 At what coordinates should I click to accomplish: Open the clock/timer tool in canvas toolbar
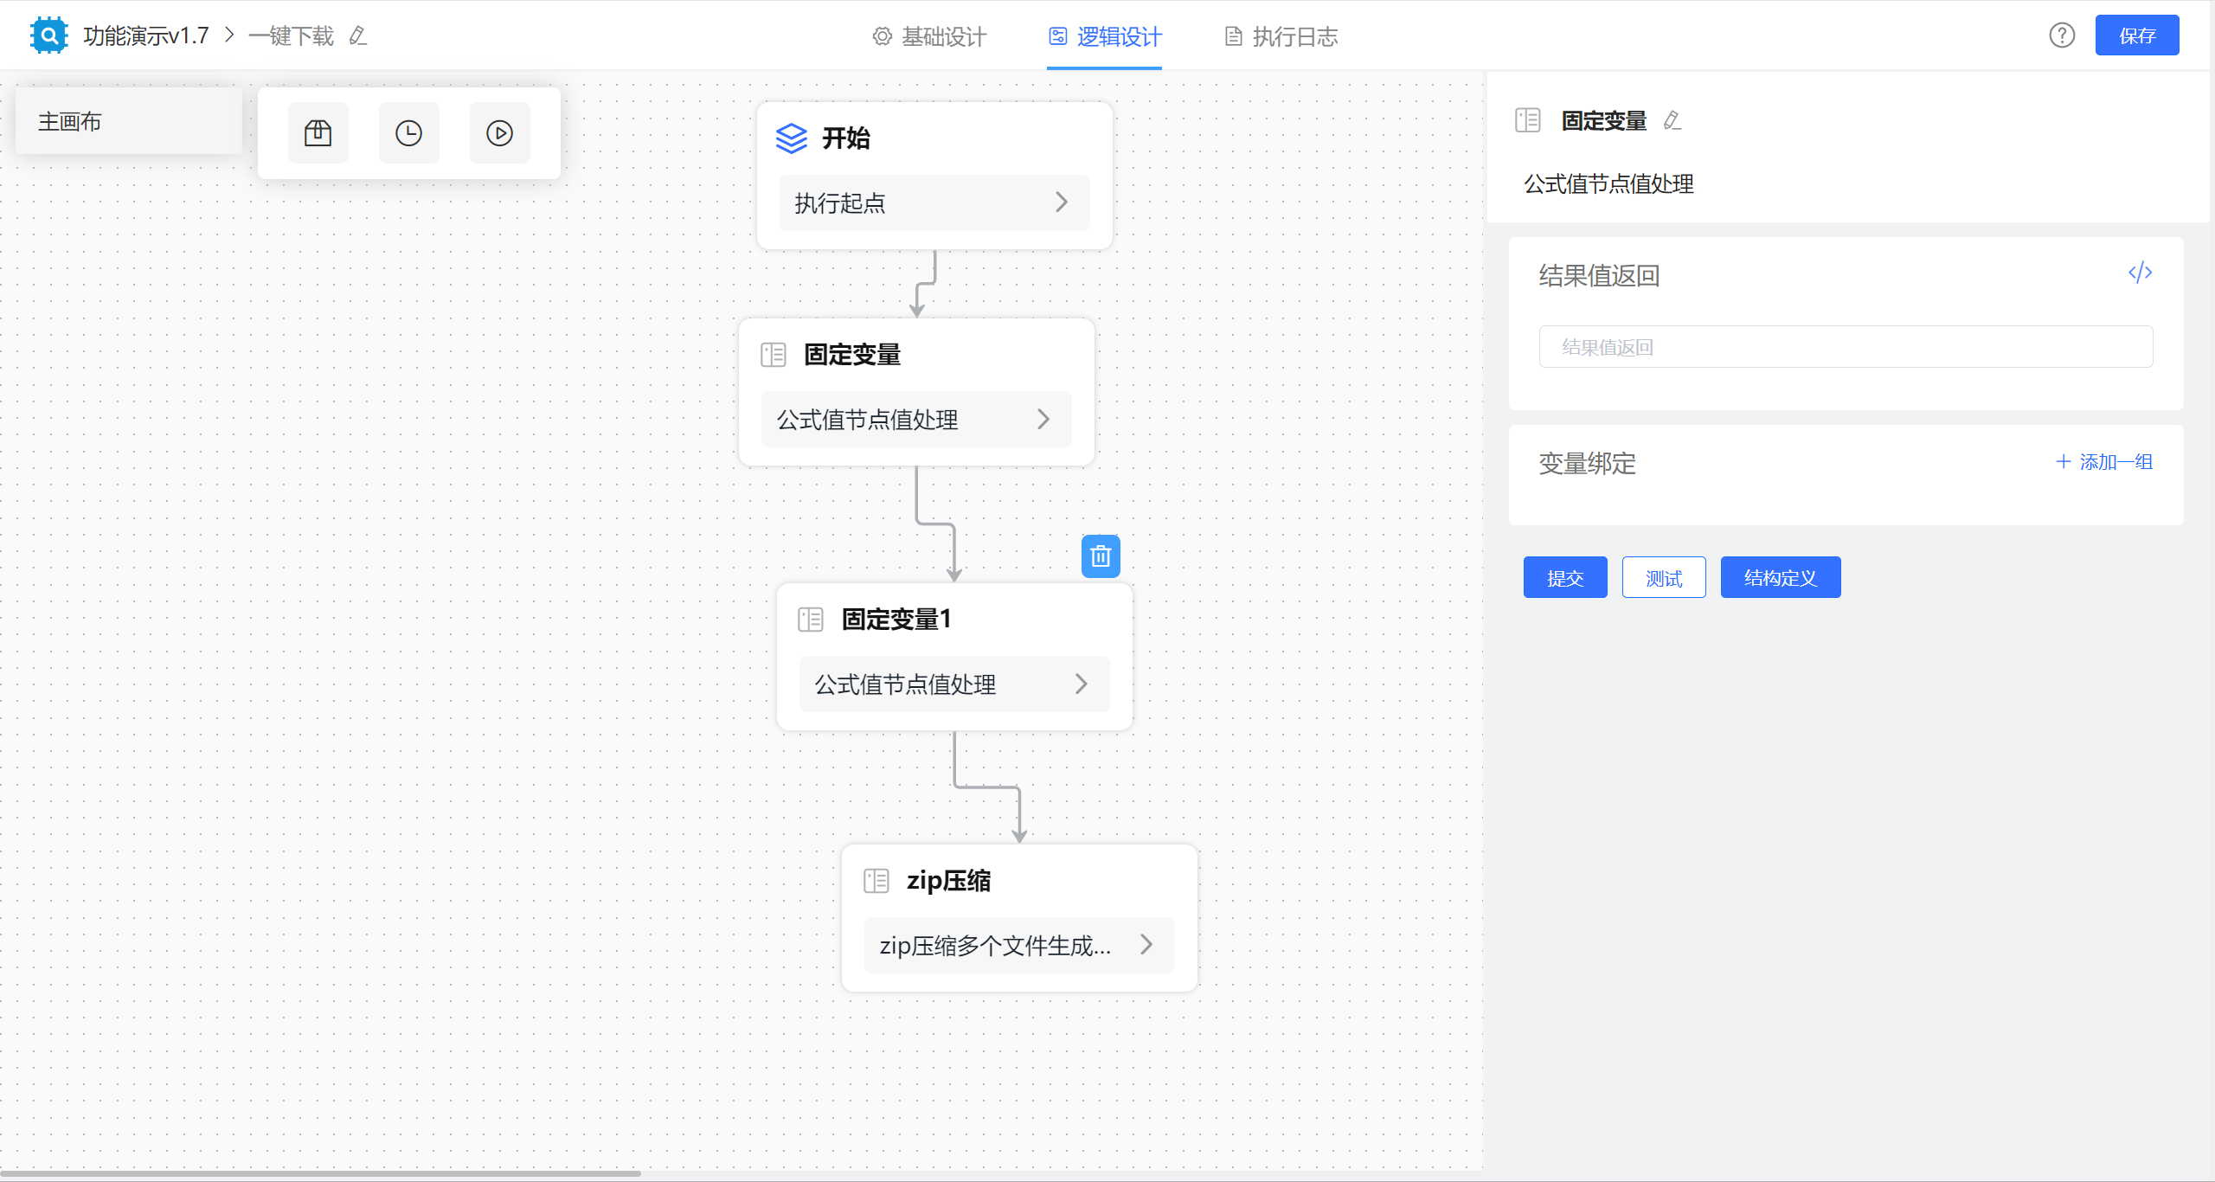[408, 132]
